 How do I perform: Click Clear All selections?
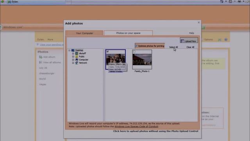click(190, 47)
